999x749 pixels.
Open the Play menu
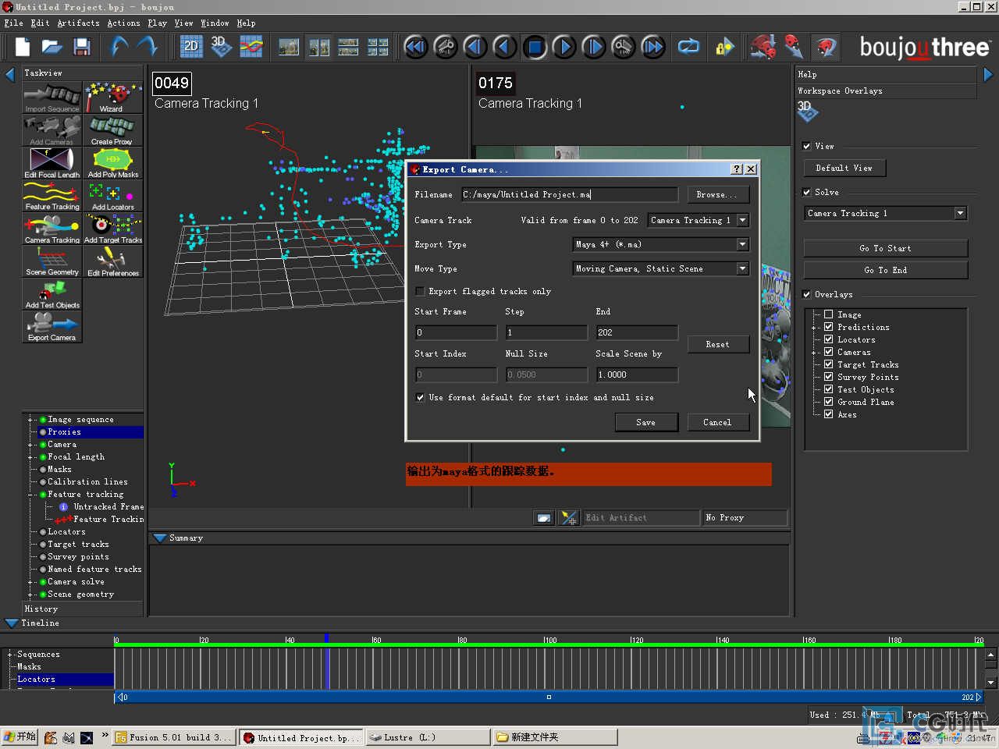pyautogui.click(x=157, y=23)
